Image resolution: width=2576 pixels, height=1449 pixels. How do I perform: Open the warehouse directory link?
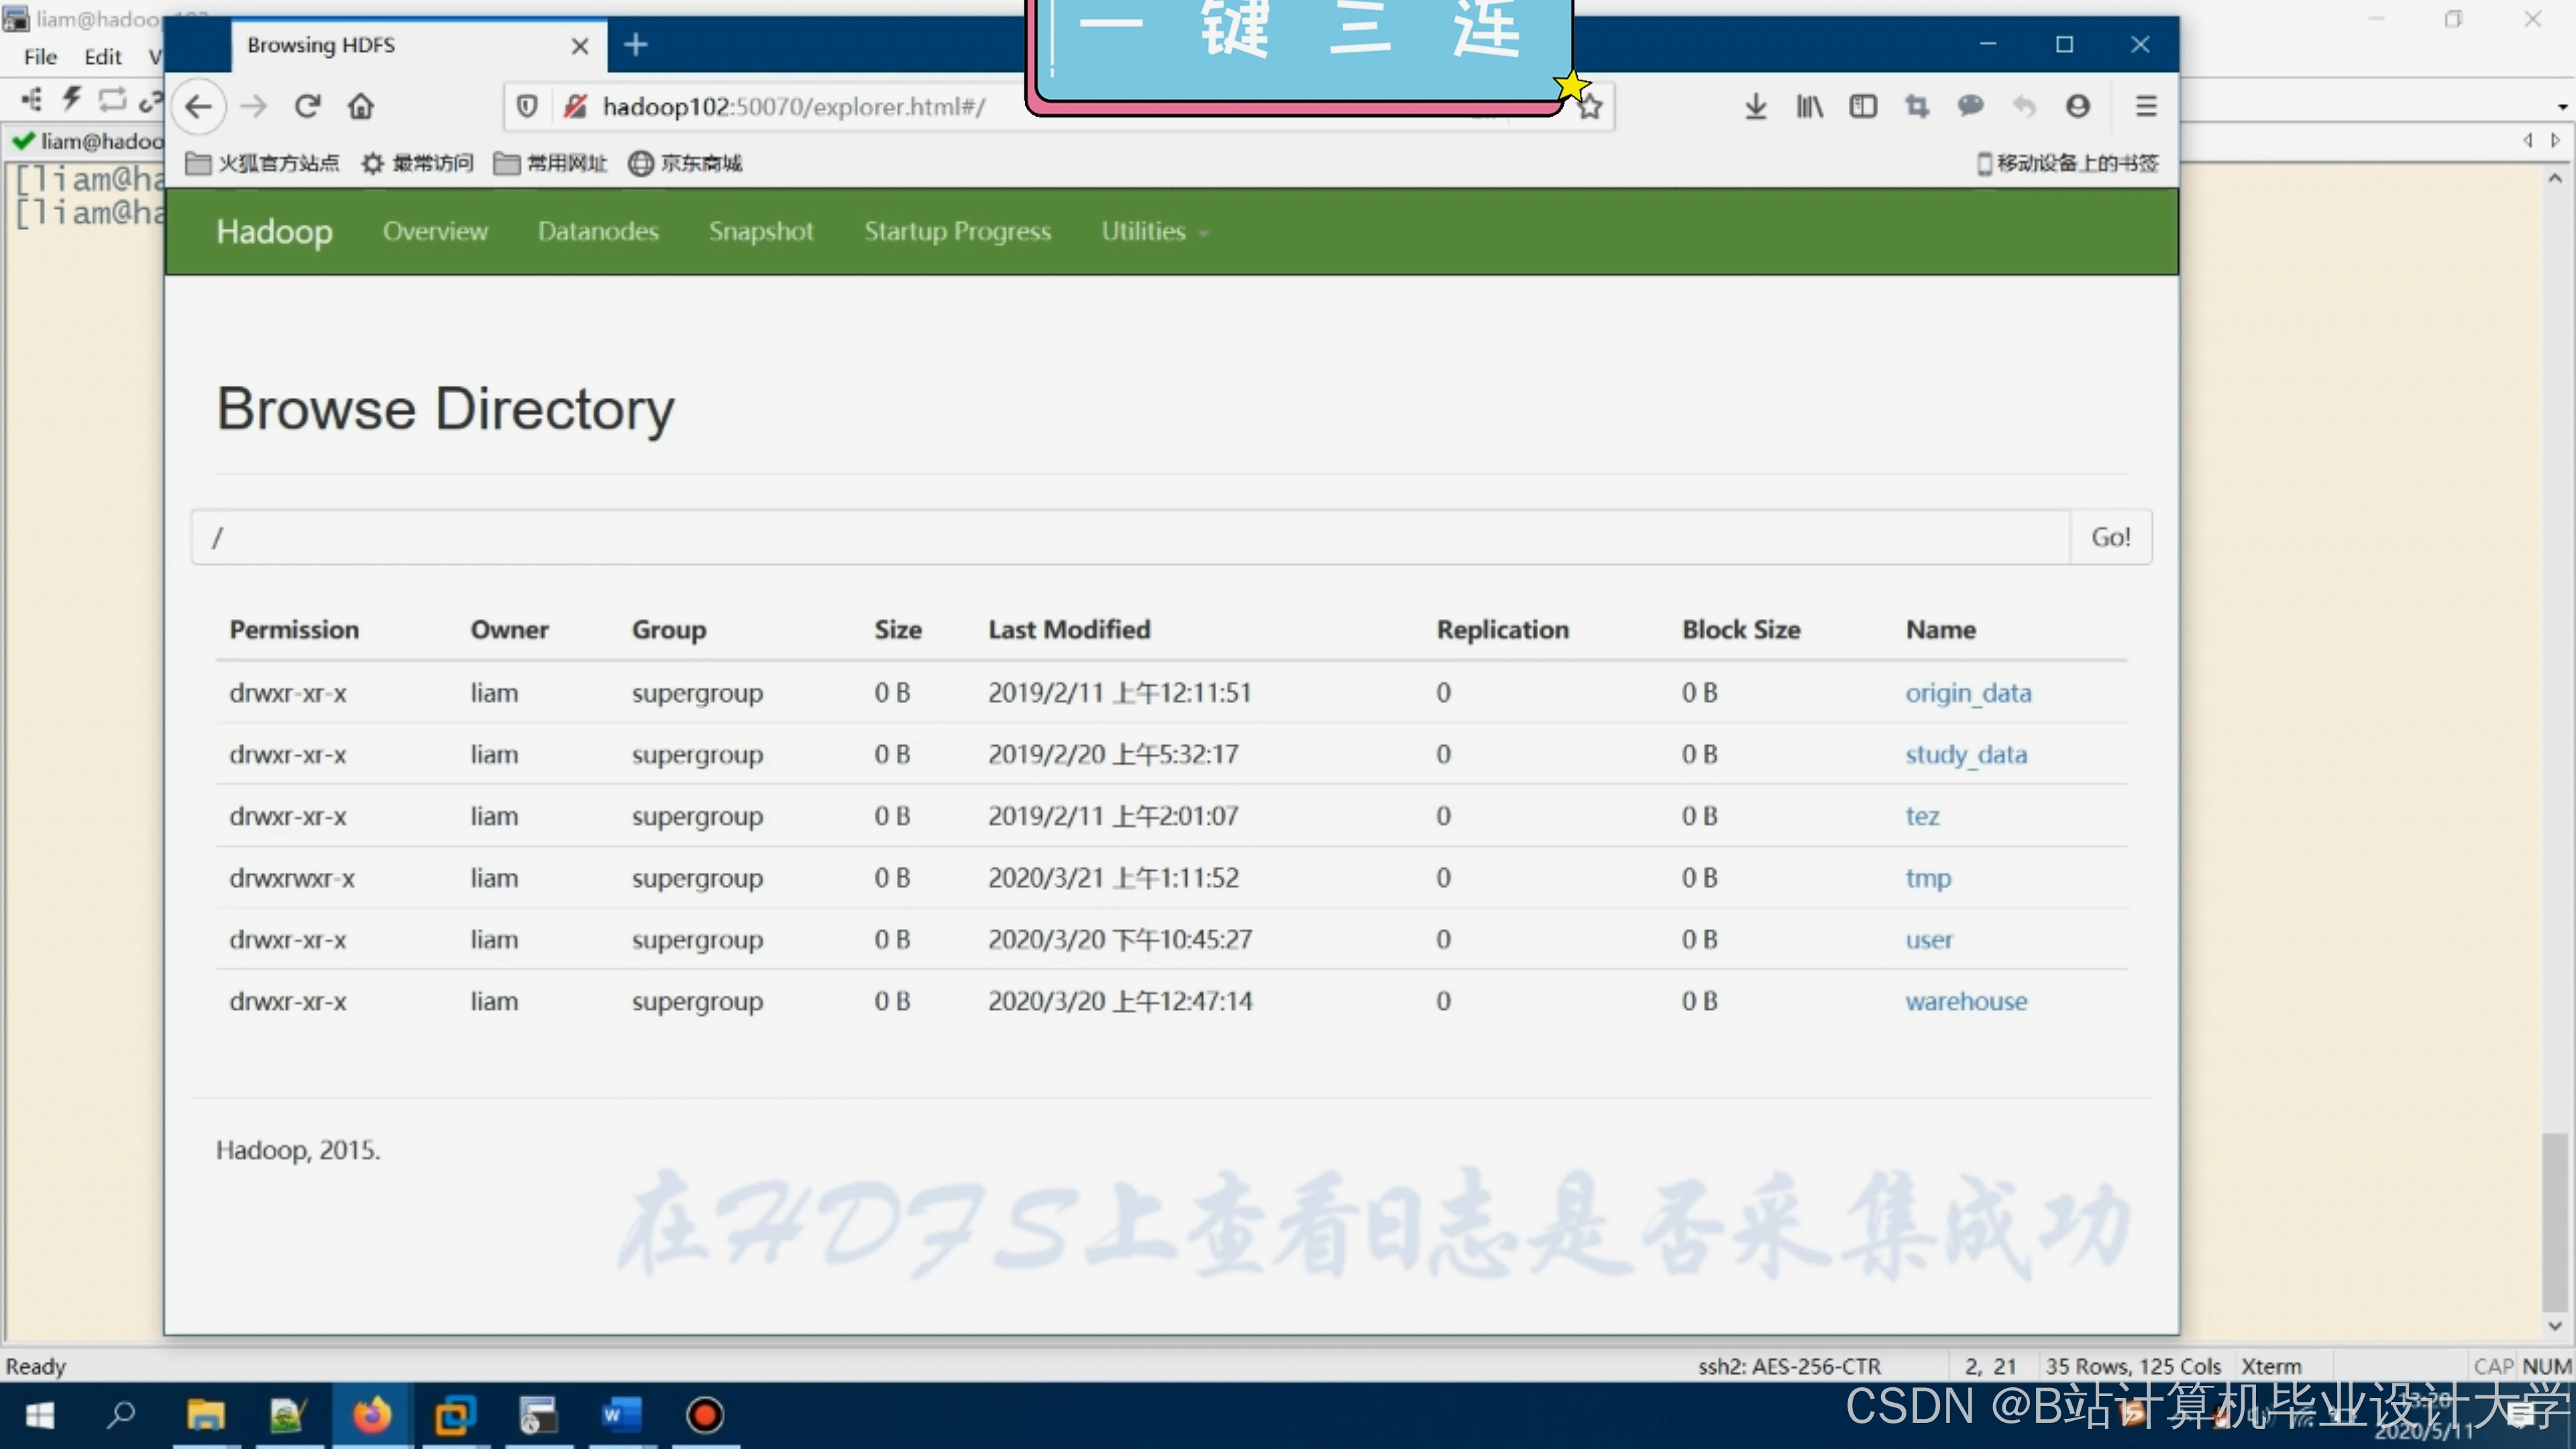click(x=1965, y=1001)
